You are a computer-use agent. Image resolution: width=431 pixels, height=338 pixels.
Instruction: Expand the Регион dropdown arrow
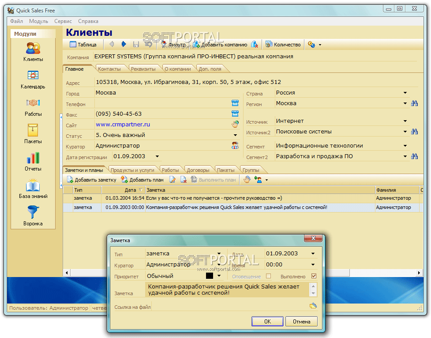click(405, 103)
